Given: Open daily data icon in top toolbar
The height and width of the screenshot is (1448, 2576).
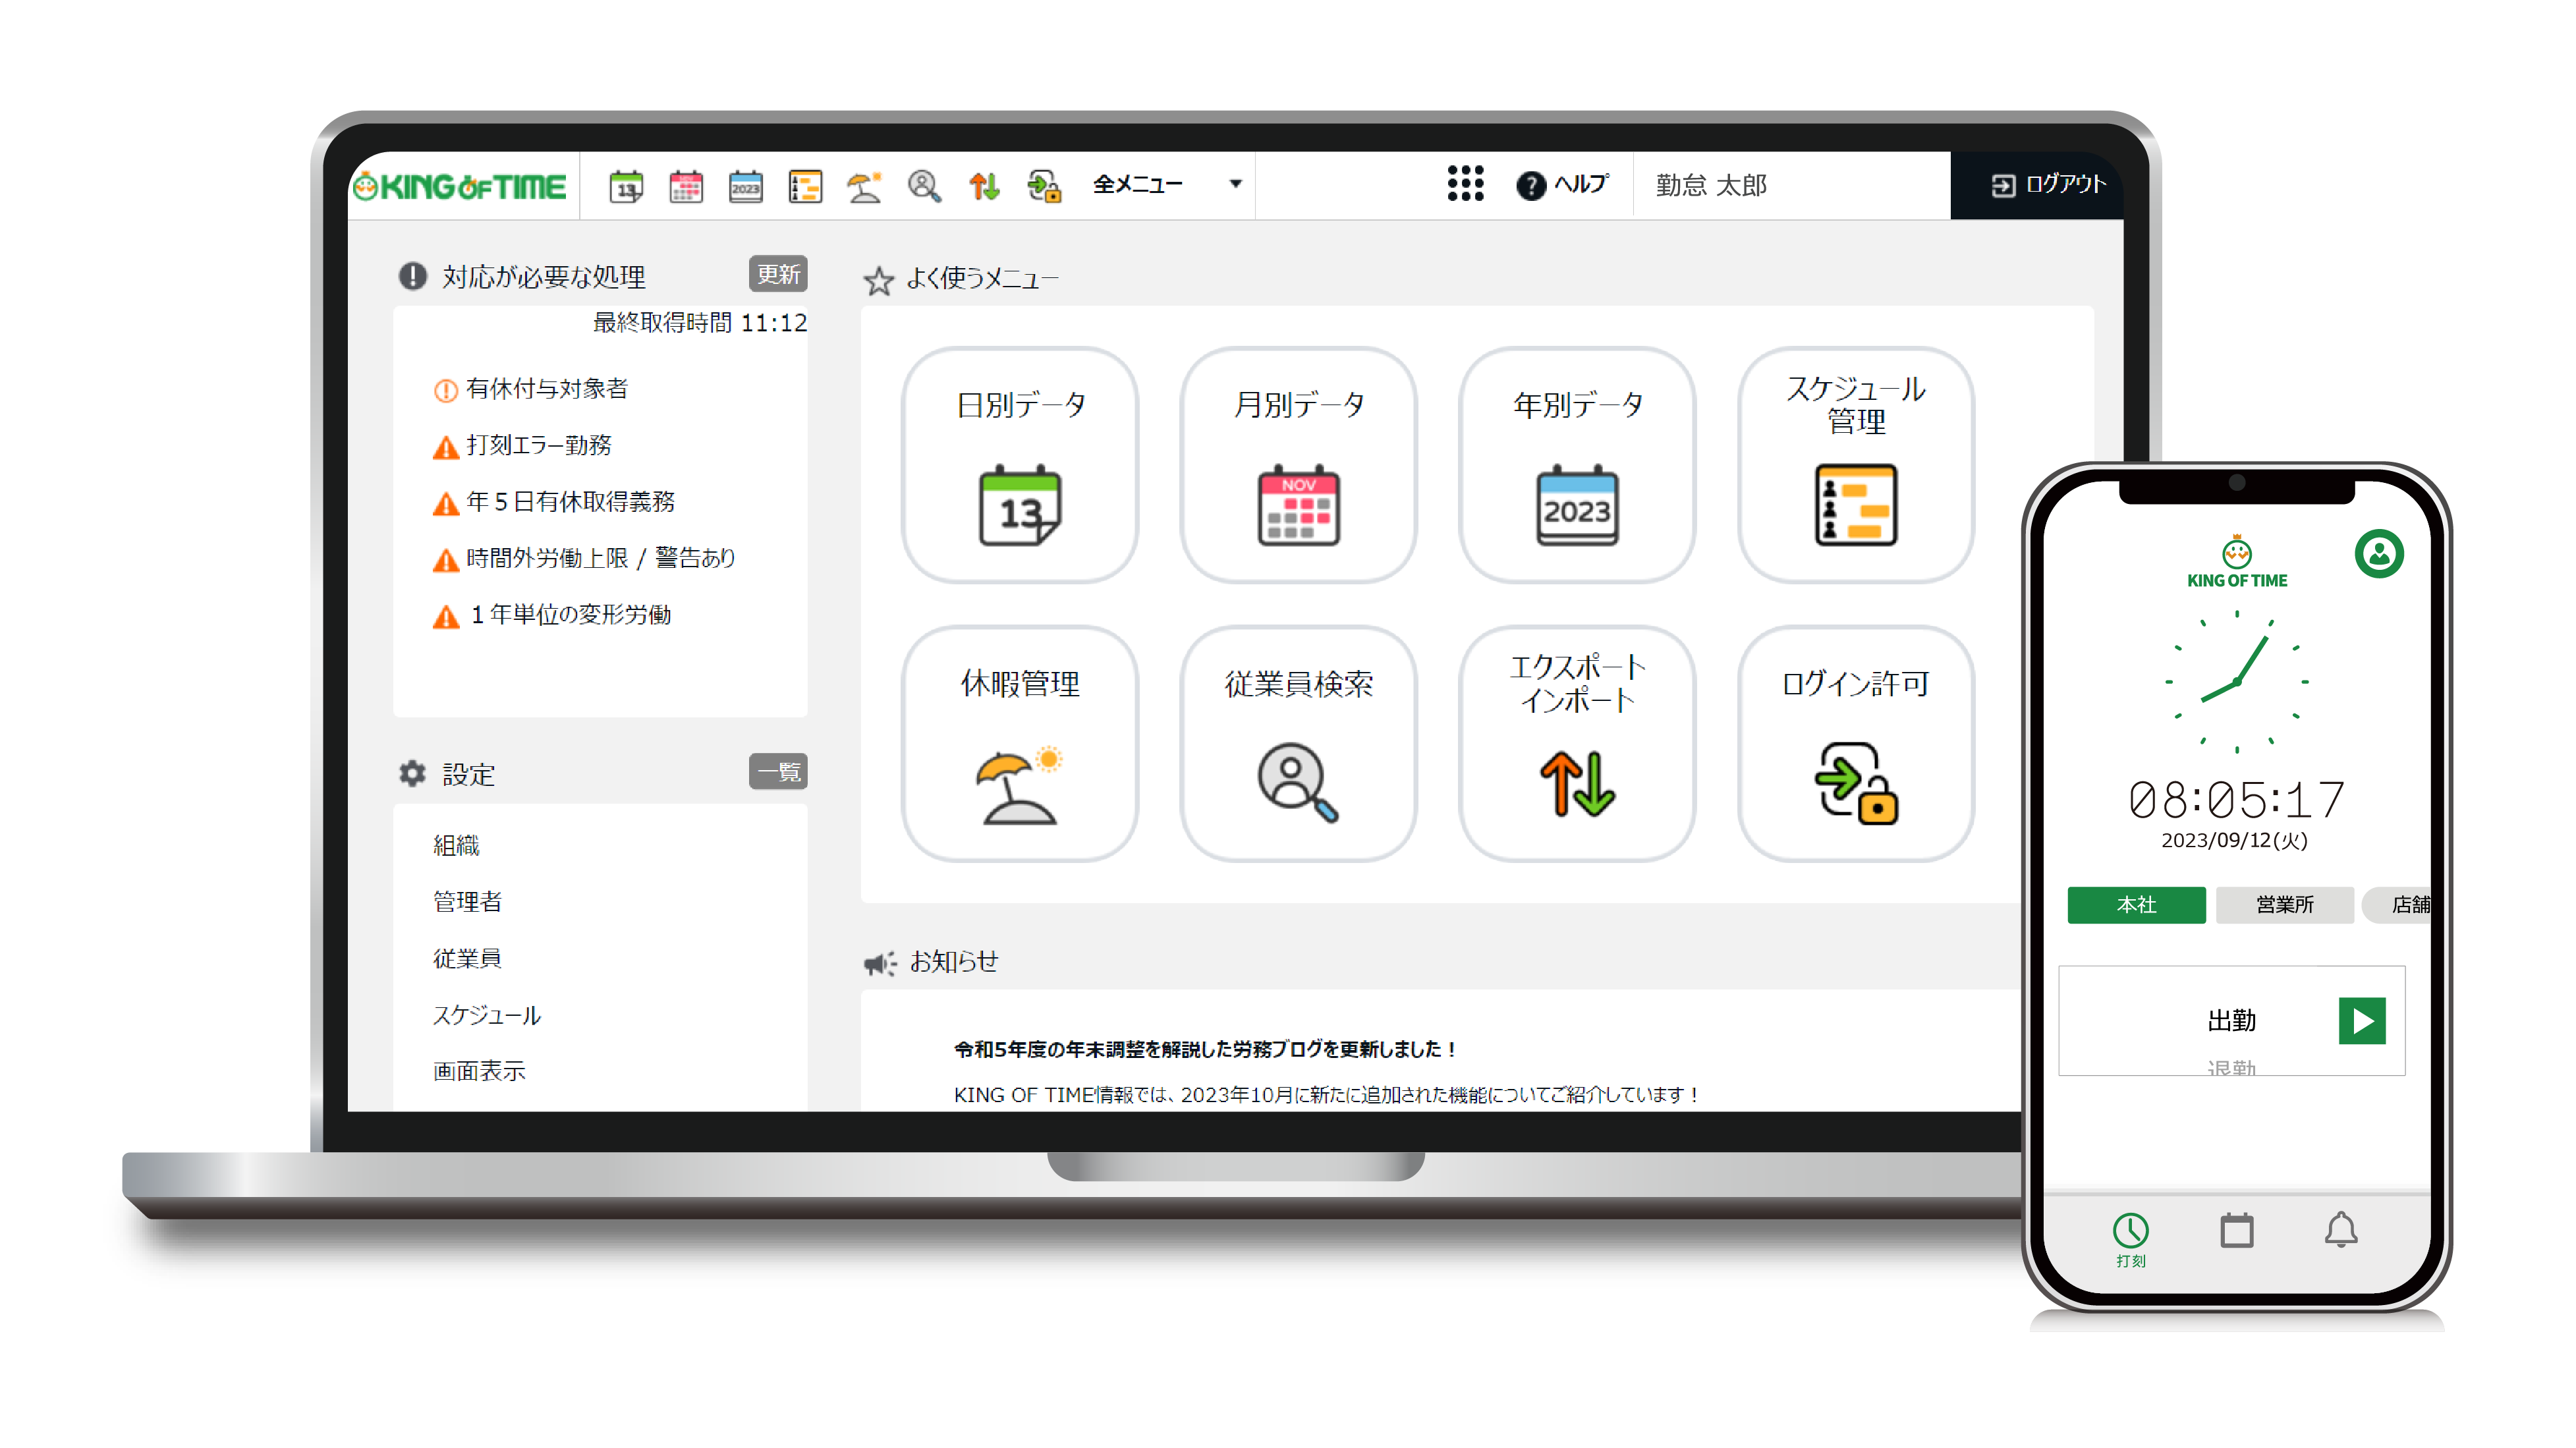Looking at the screenshot, I should coord(626,186).
